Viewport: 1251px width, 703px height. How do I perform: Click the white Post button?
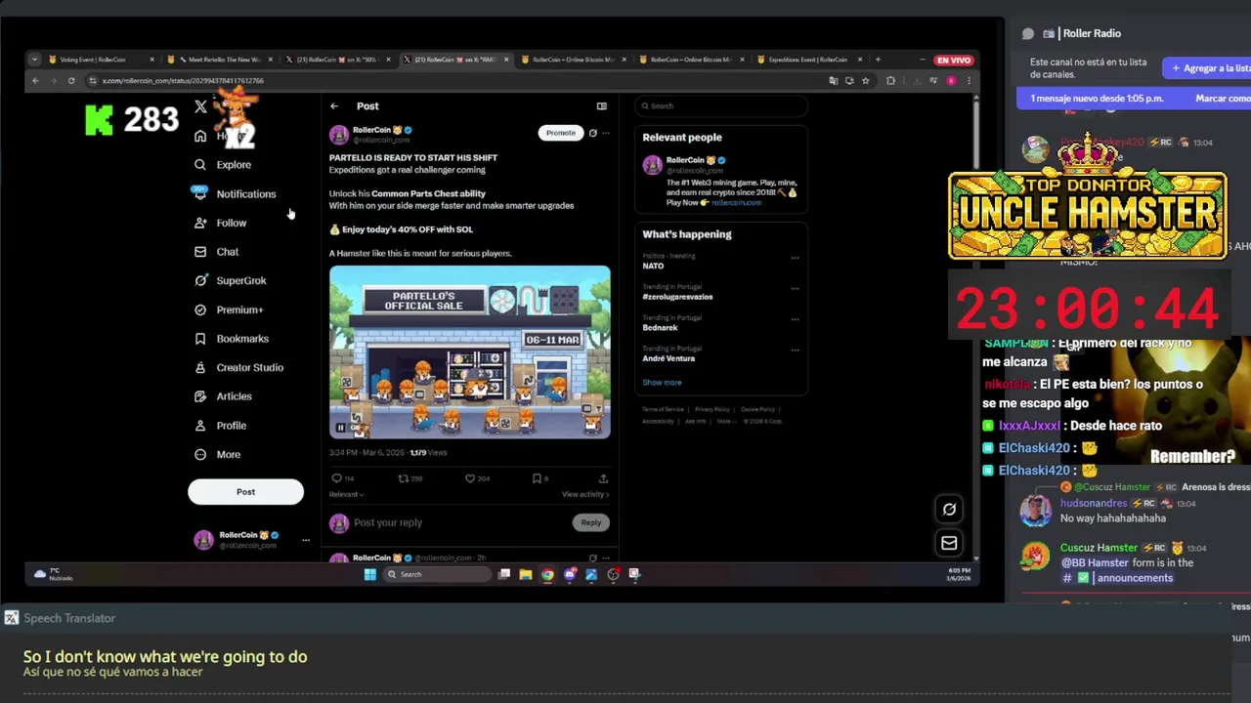245,492
